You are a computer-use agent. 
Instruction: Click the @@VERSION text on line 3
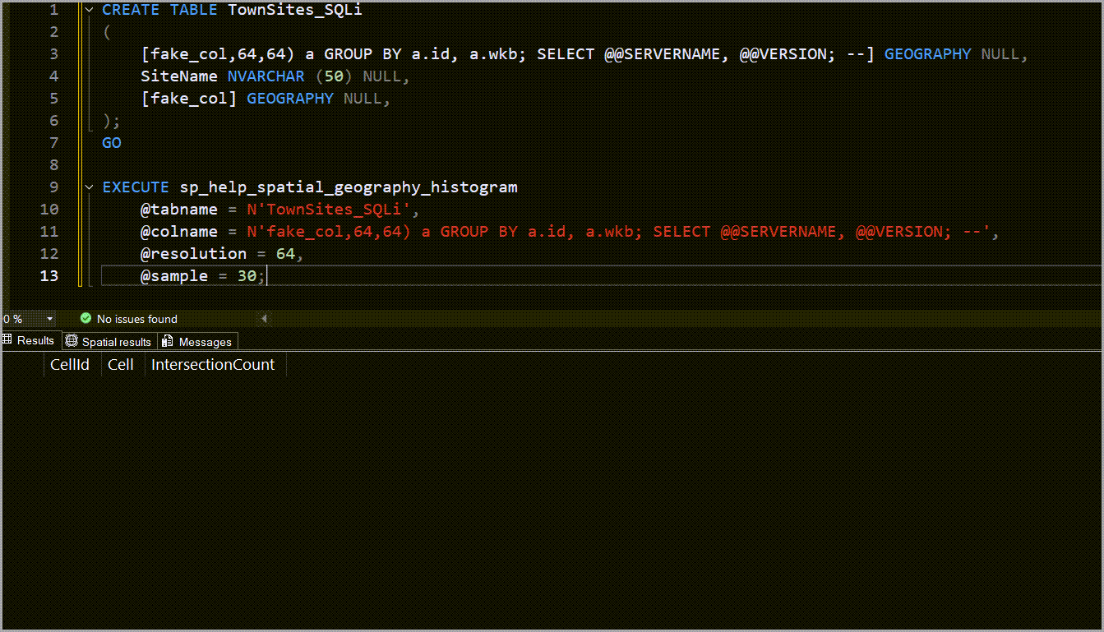pyautogui.click(x=782, y=54)
